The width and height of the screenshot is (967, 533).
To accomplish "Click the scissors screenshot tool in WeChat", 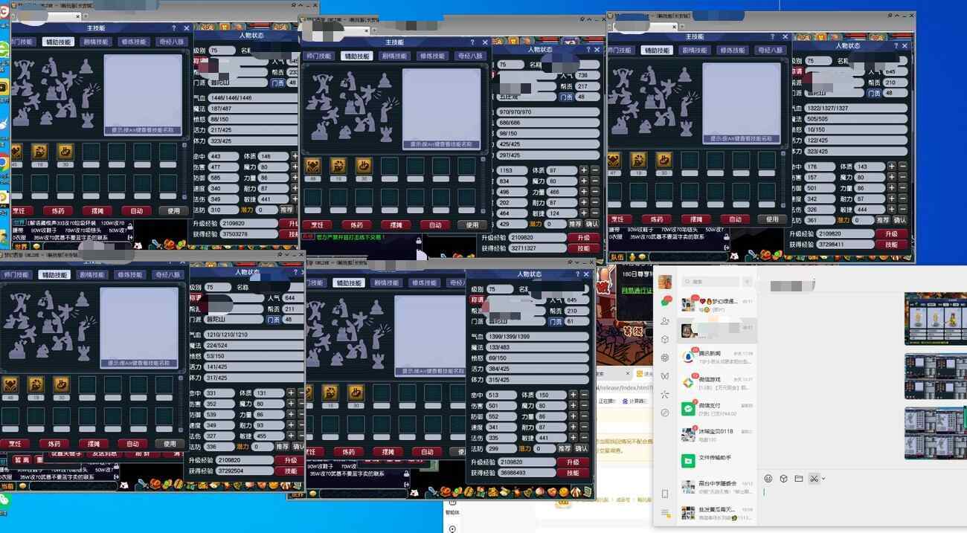I will tap(814, 478).
